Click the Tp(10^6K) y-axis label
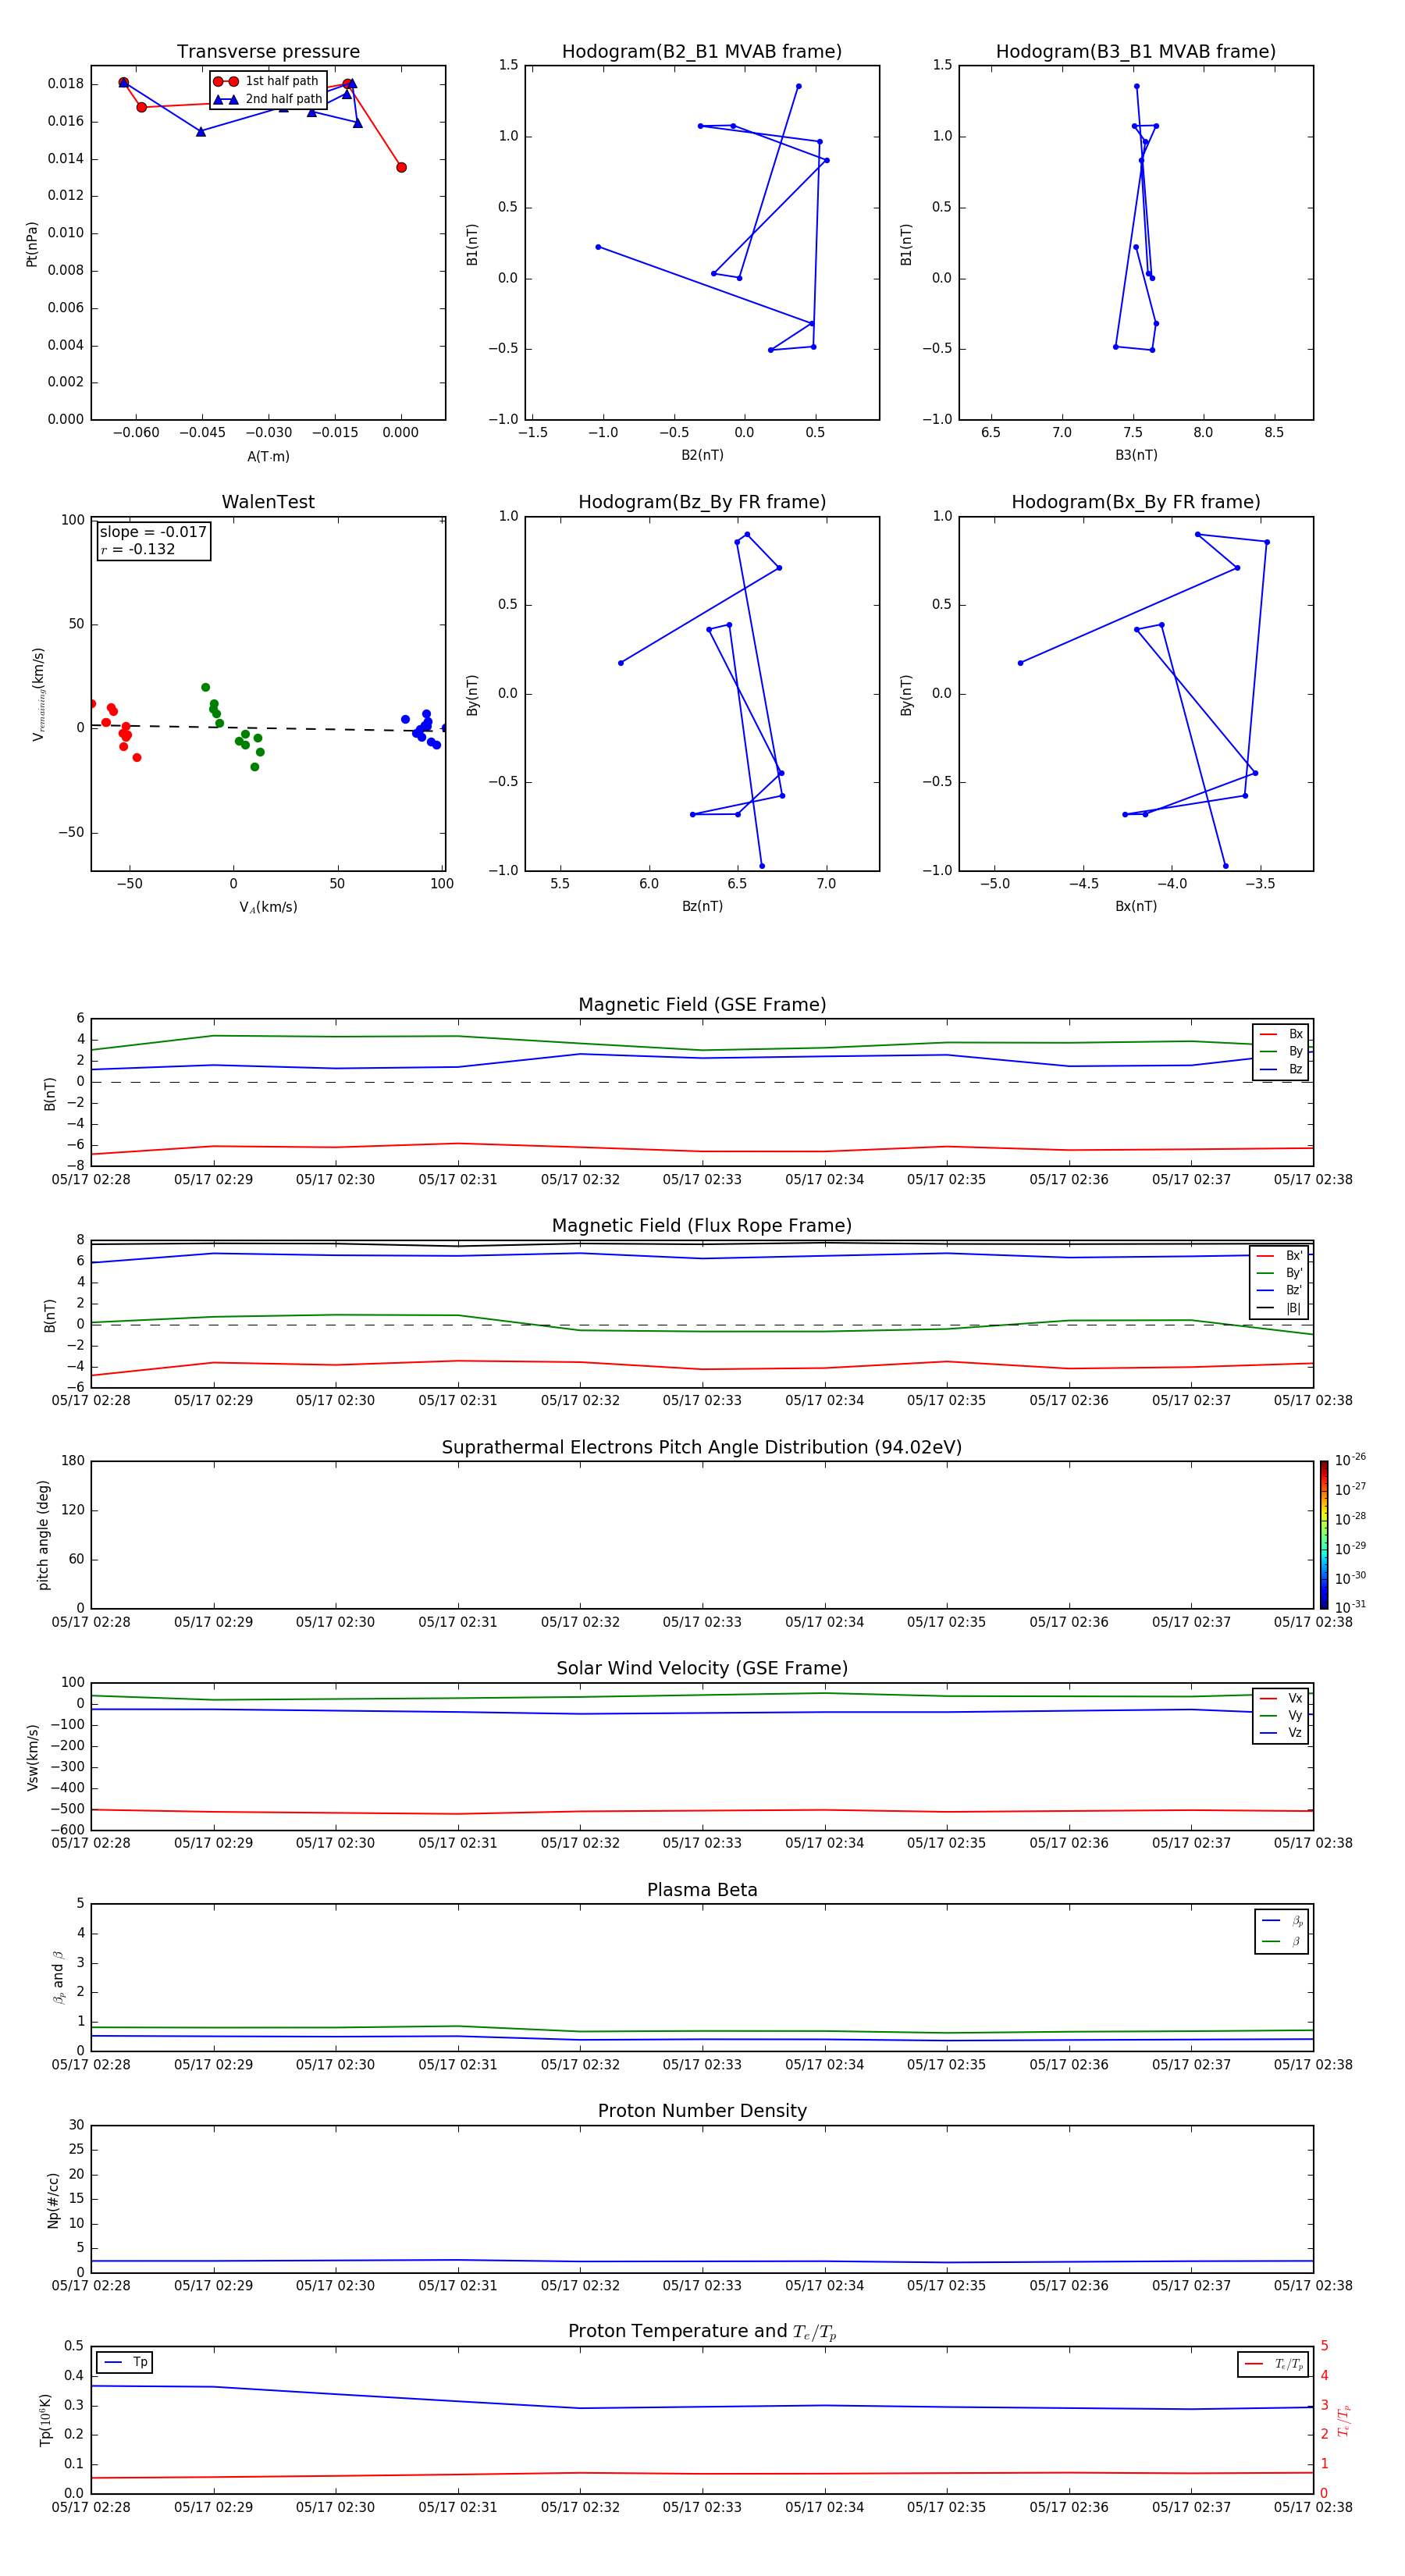Screen dimensions: 1405x2576 45,2421
